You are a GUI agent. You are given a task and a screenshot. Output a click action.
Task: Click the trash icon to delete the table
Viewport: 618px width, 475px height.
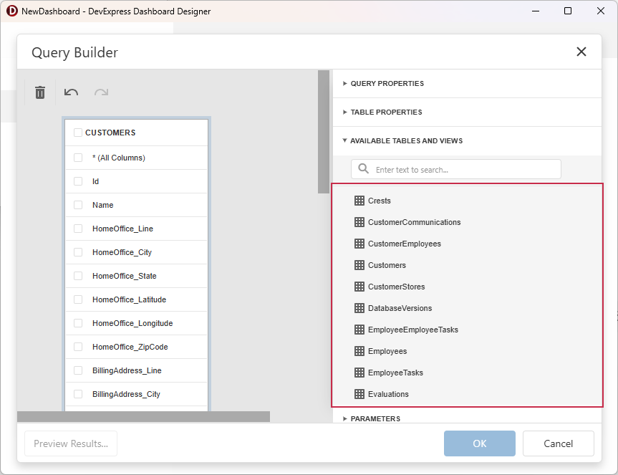coord(39,92)
